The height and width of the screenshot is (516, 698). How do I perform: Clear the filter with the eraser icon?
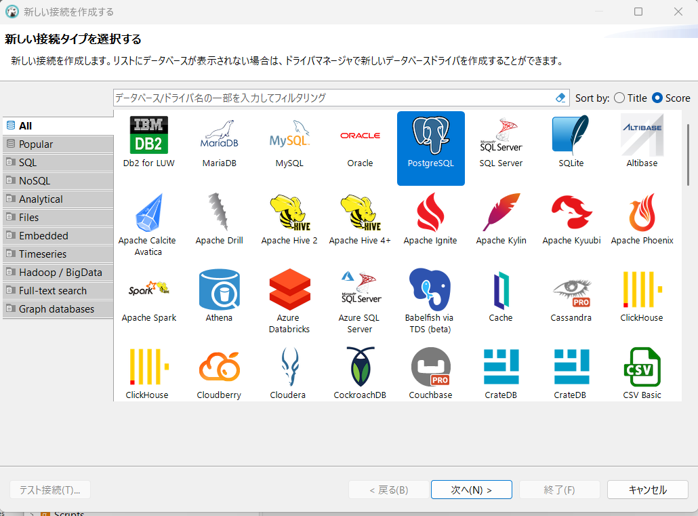[560, 98]
